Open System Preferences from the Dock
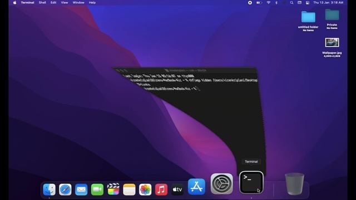The image size is (356, 200). coord(222,184)
